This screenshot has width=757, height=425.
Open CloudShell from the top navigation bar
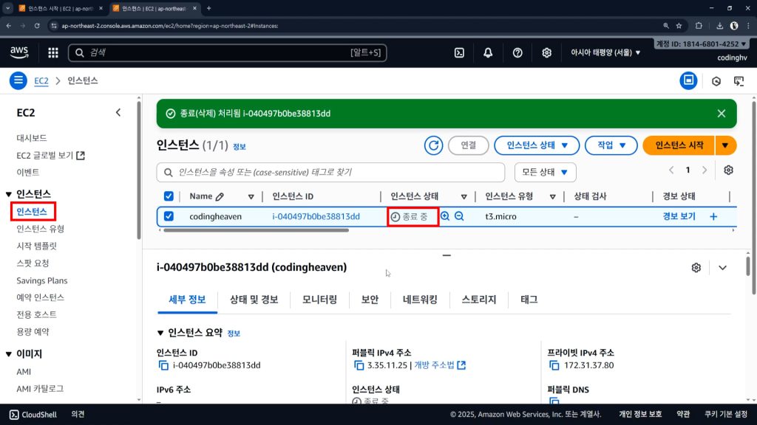pyautogui.click(x=459, y=52)
